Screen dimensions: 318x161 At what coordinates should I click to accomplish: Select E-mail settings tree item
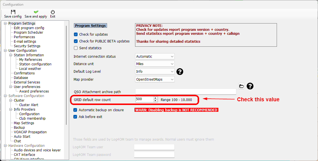[25, 42]
